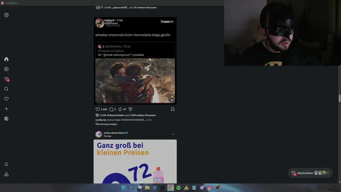Open Notepad from the taskbar
The height and width of the screenshot is (192, 341).
pos(194,188)
